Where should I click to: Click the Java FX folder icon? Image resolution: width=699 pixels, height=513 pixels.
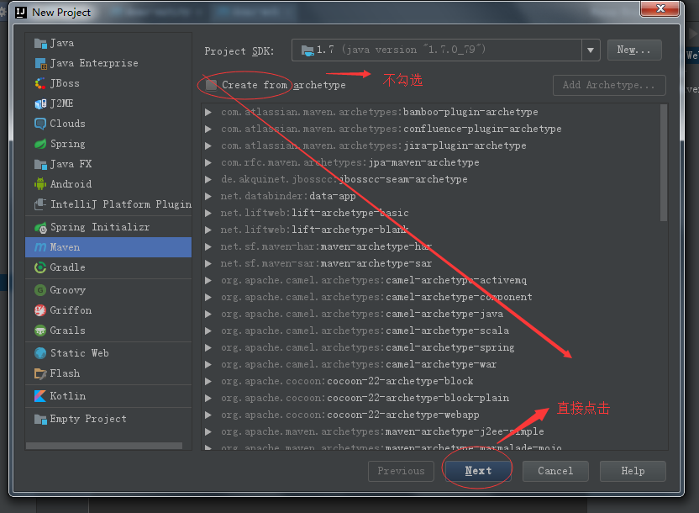click(40, 164)
